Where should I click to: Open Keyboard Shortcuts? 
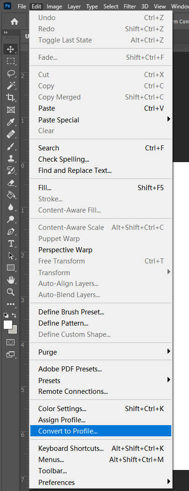coord(101,448)
